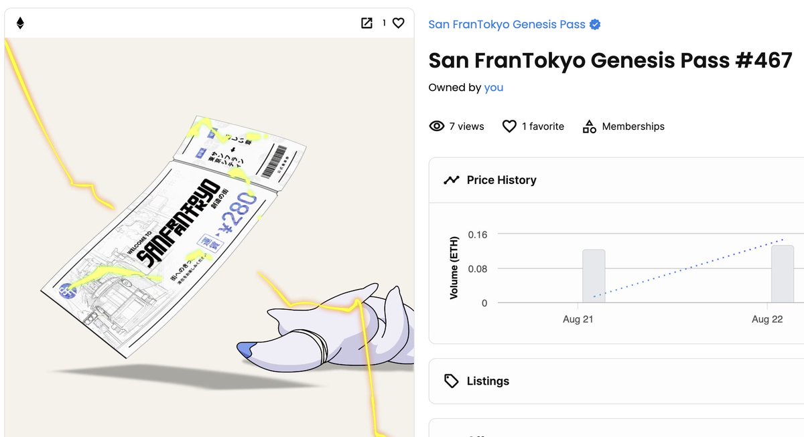Click the Ethereum logo icon above artwork
804x437 pixels.
tap(20, 23)
